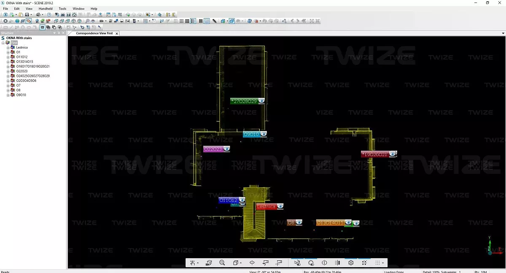The width and height of the screenshot is (506, 273).
Task: Close the Correspondence View First tab
Action: point(117,33)
